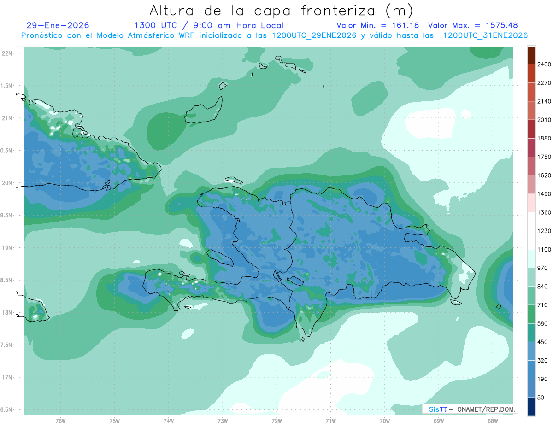
Task: Click the latitude label '22N'
Action: 7,53
